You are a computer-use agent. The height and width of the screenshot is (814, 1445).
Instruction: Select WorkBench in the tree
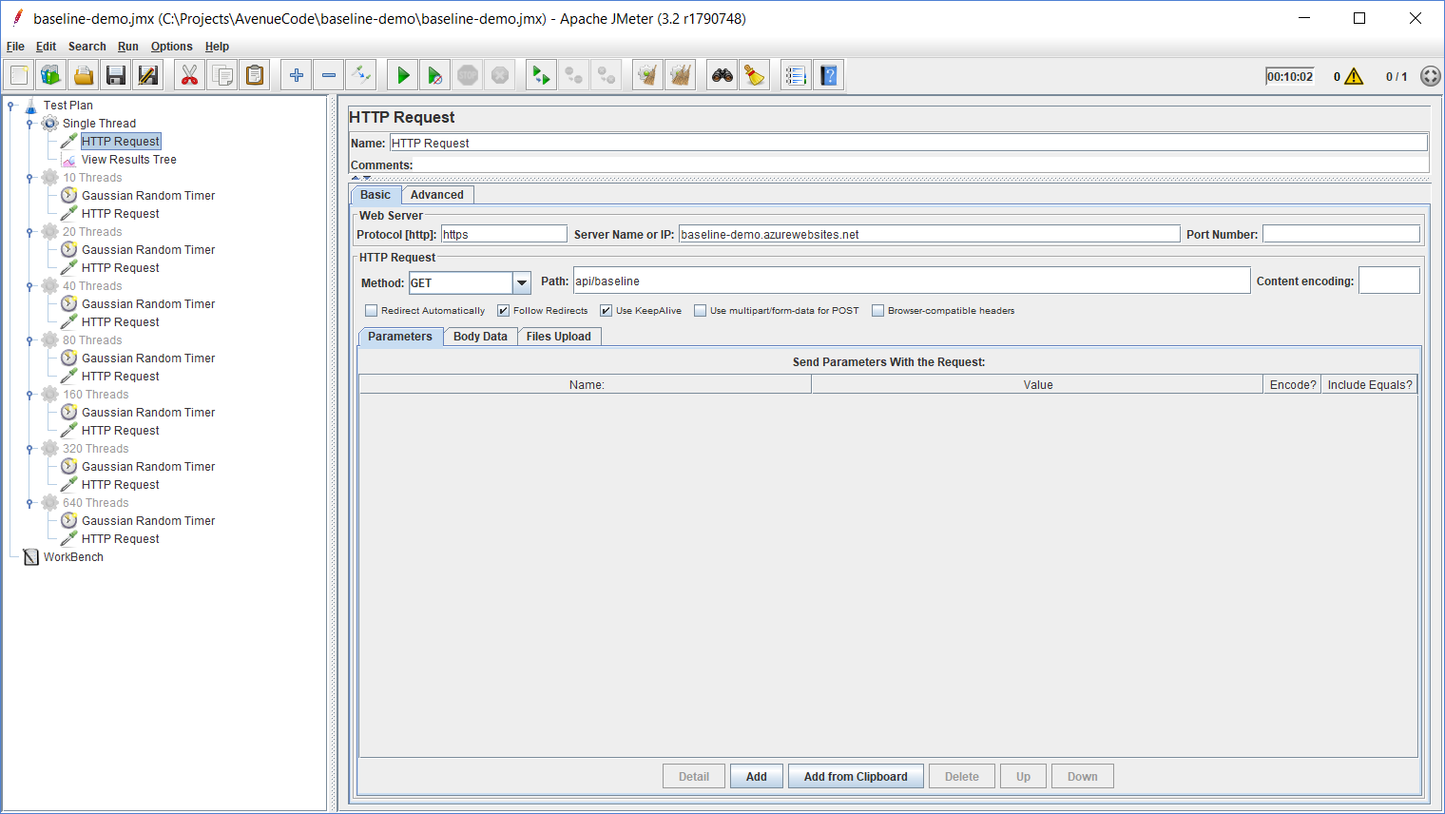(x=73, y=557)
